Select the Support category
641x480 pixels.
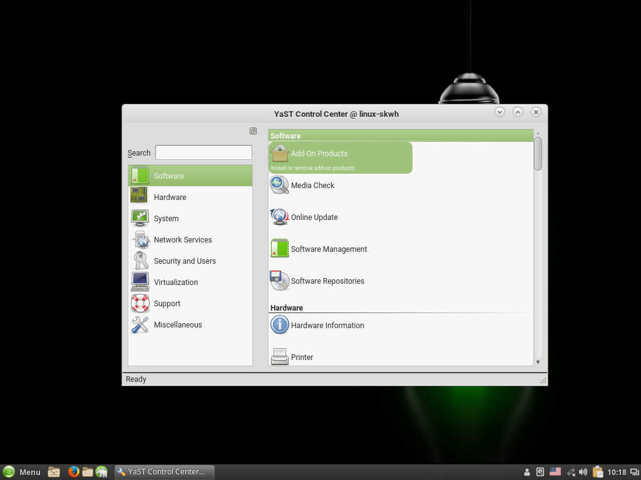coord(167,304)
